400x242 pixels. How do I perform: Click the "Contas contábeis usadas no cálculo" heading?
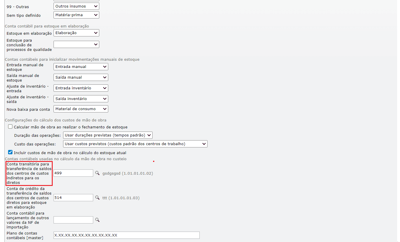pyautogui.click(x=66, y=159)
